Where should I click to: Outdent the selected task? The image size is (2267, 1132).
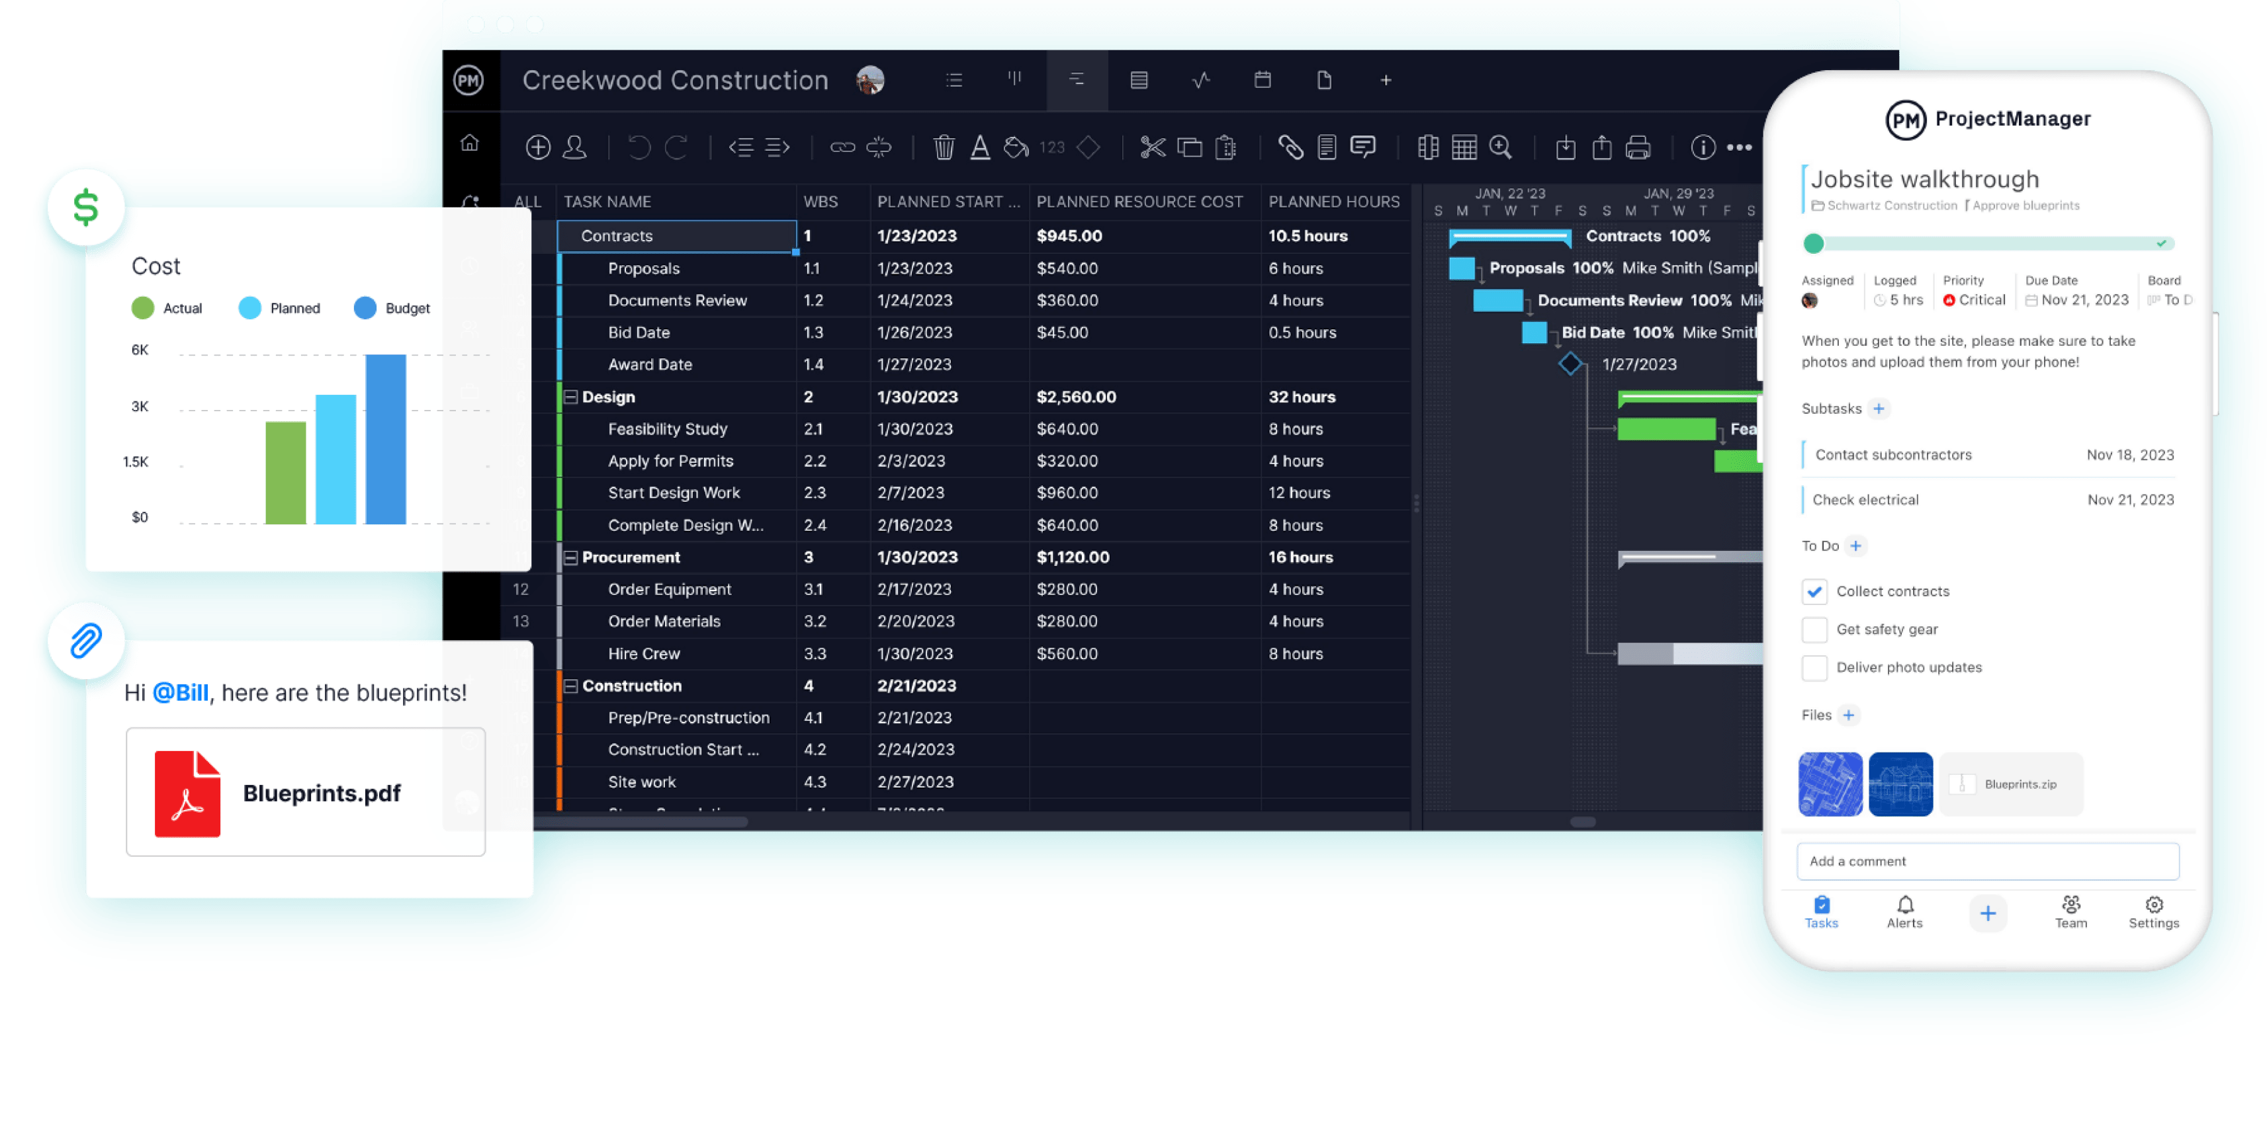(x=741, y=147)
